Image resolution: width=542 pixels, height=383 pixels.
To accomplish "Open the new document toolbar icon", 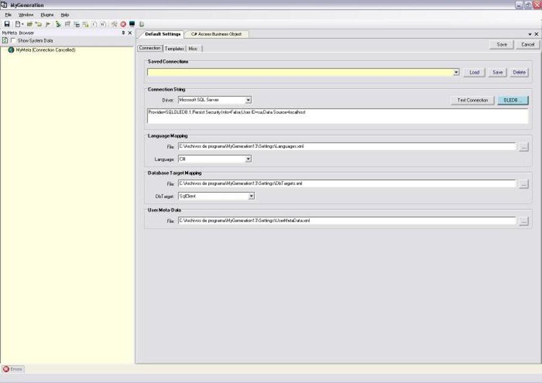I will click(18, 24).
